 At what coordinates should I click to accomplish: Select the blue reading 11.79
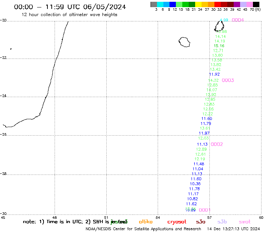click(x=206, y=123)
